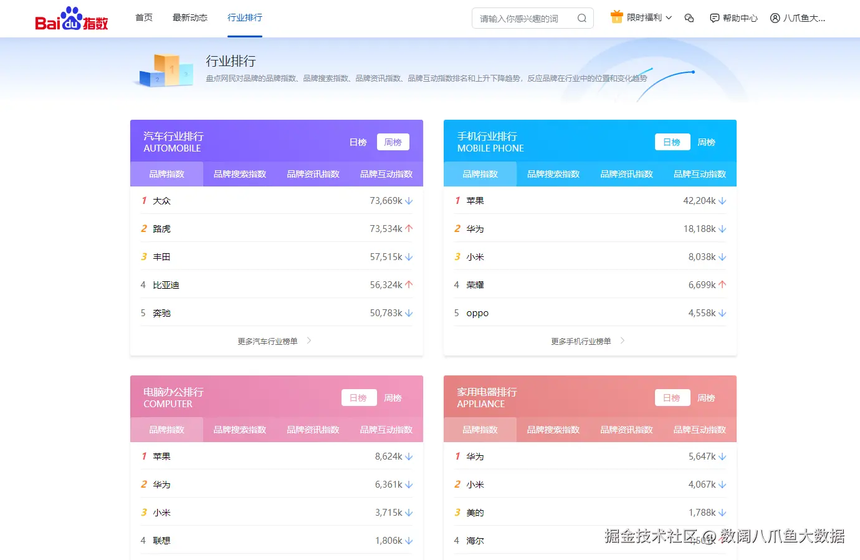Select 周榜 in automobile ranking

(393, 142)
